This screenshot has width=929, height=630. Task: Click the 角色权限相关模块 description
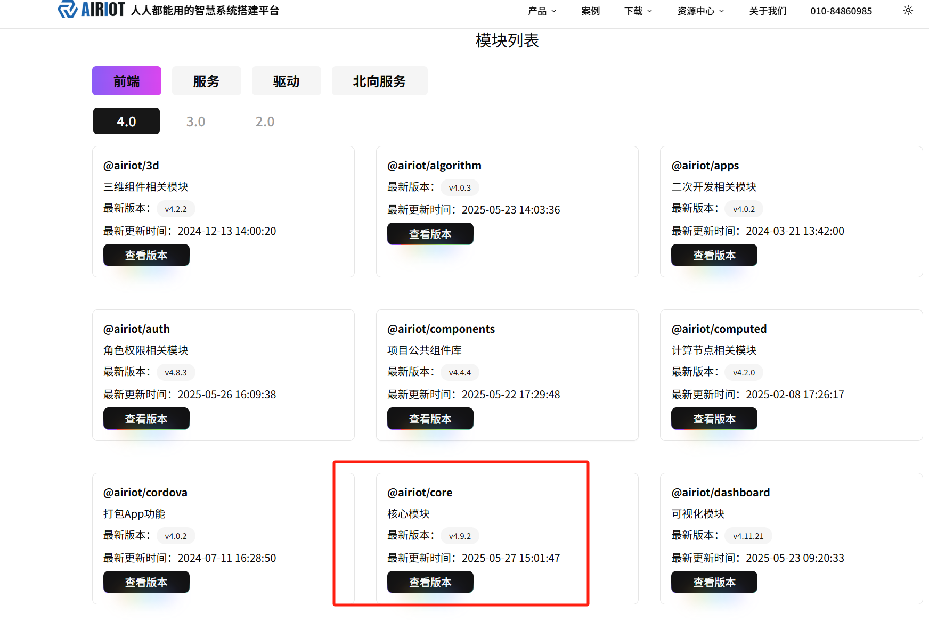click(x=146, y=350)
